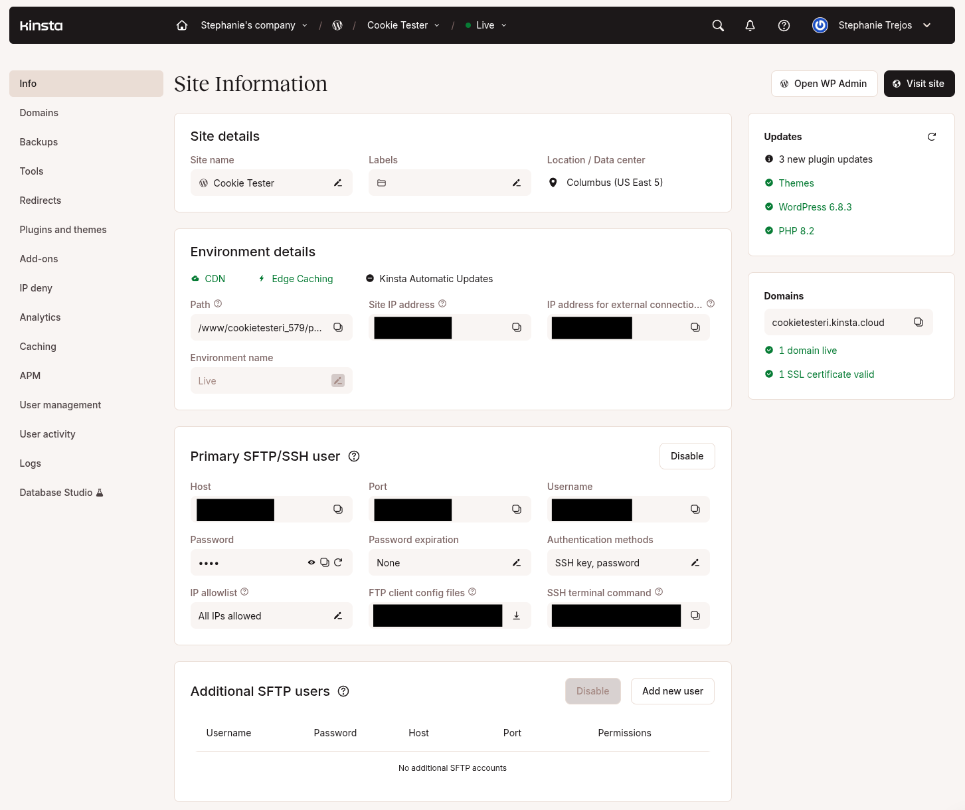The height and width of the screenshot is (810, 965).
Task: Generate a new SFTP password
Action: pyautogui.click(x=339, y=562)
